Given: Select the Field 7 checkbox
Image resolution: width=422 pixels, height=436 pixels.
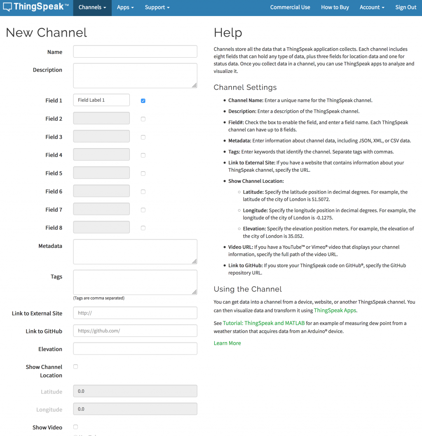Looking at the screenshot, I should pyautogui.click(x=143, y=210).
